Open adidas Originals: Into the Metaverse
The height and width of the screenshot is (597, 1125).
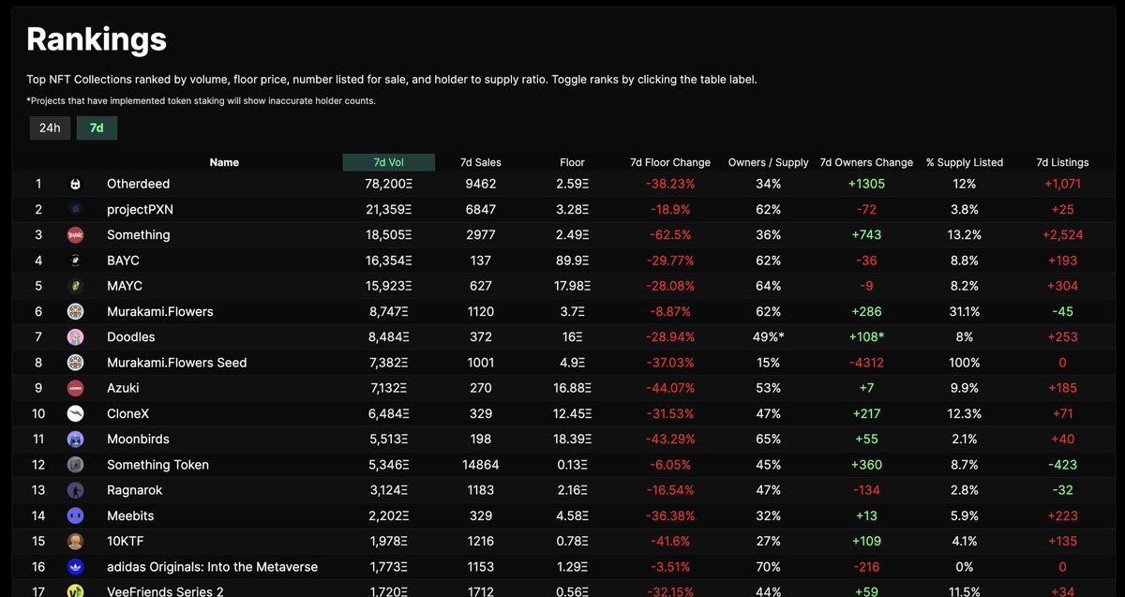[213, 567]
